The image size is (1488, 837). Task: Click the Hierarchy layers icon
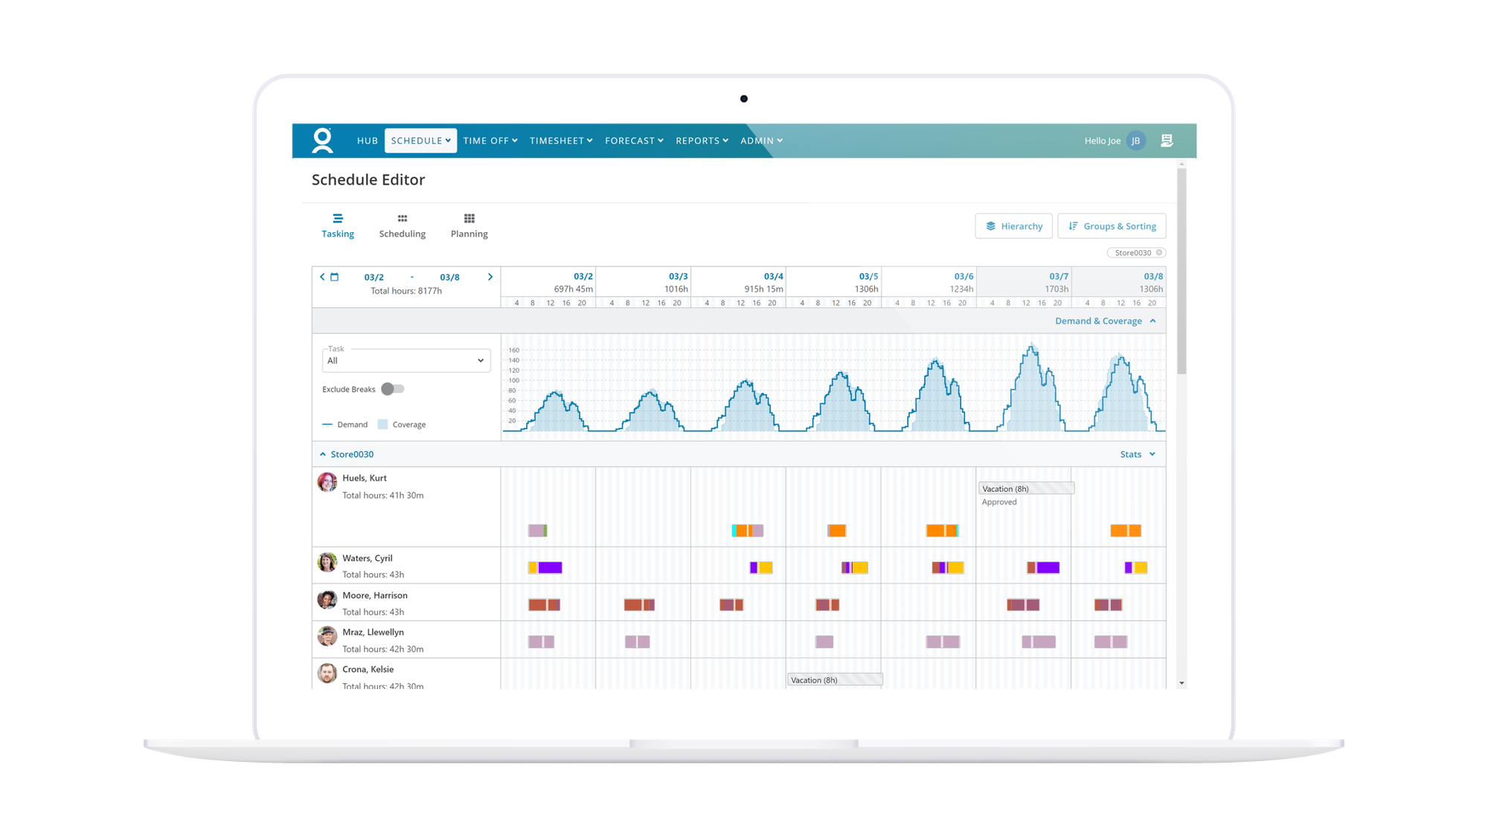[991, 225]
